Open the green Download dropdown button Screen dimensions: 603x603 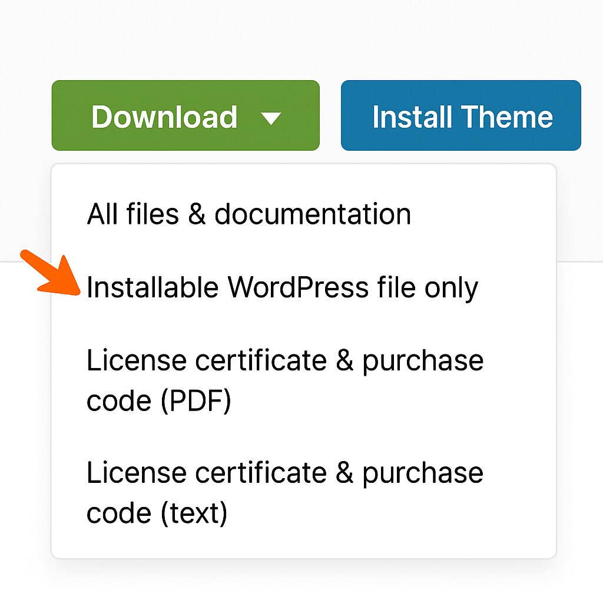coord(185,115)
